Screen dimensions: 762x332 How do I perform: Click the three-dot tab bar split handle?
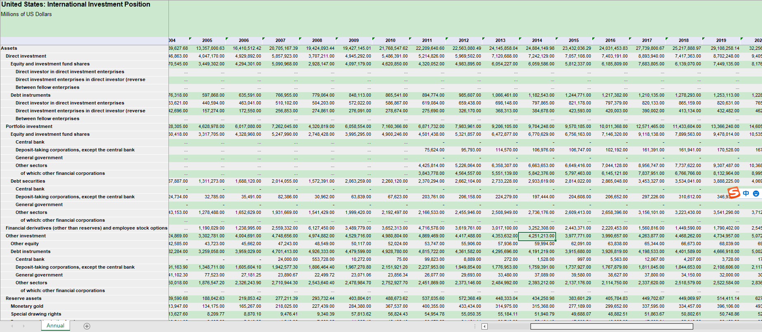click(x=475, y=326)
